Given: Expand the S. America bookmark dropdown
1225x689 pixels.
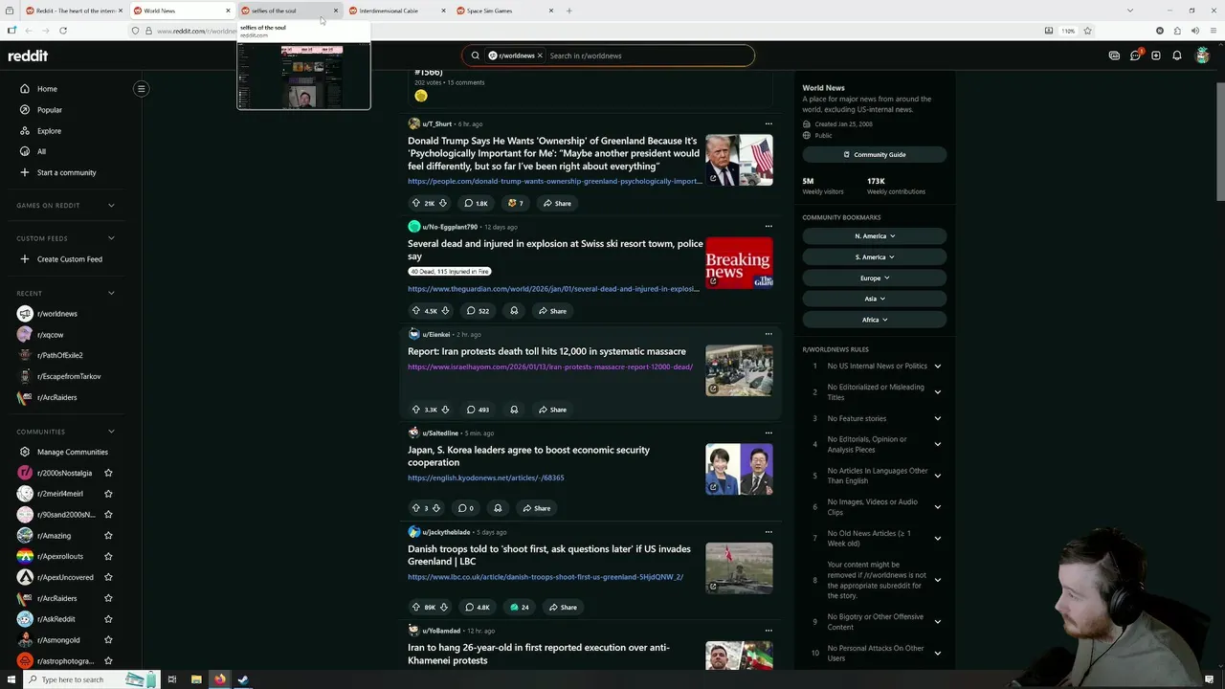Looking at the screenshot, I should (875, 257).
